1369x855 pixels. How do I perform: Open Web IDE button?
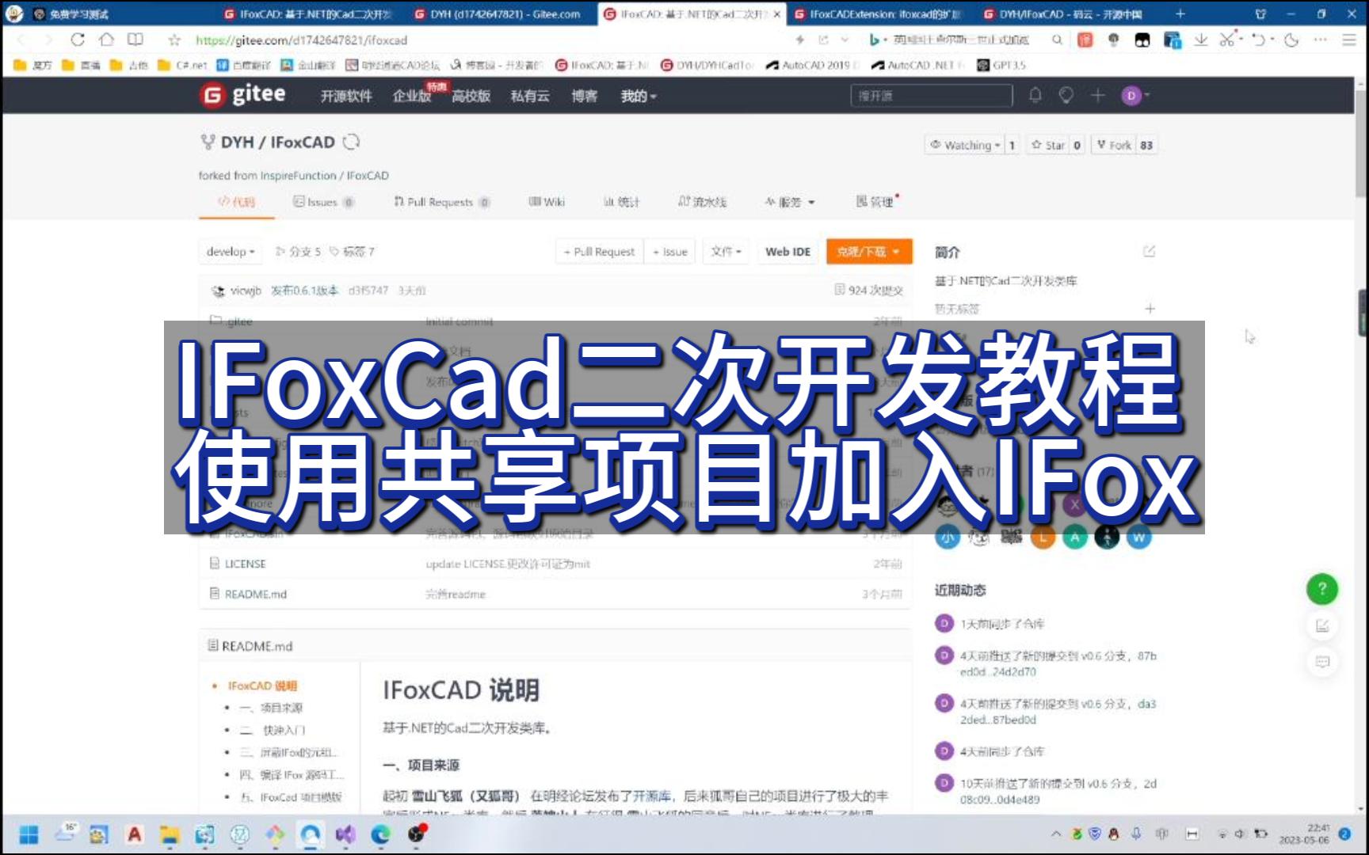click(787, 252)
